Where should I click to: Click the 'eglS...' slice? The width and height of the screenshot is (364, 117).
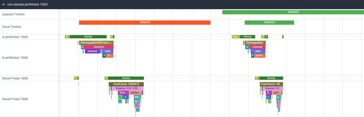point(277,92)
